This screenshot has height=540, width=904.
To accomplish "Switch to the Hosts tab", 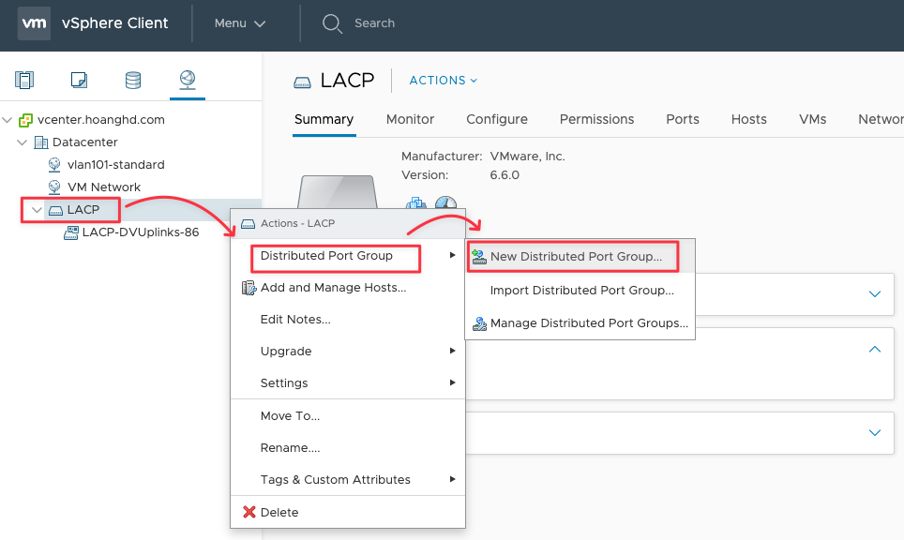I will 749,119.
